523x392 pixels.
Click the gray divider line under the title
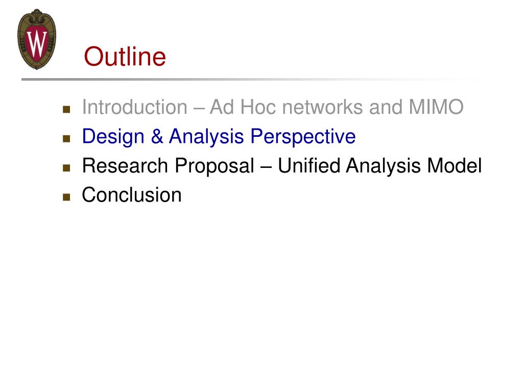tap(253, 79)
